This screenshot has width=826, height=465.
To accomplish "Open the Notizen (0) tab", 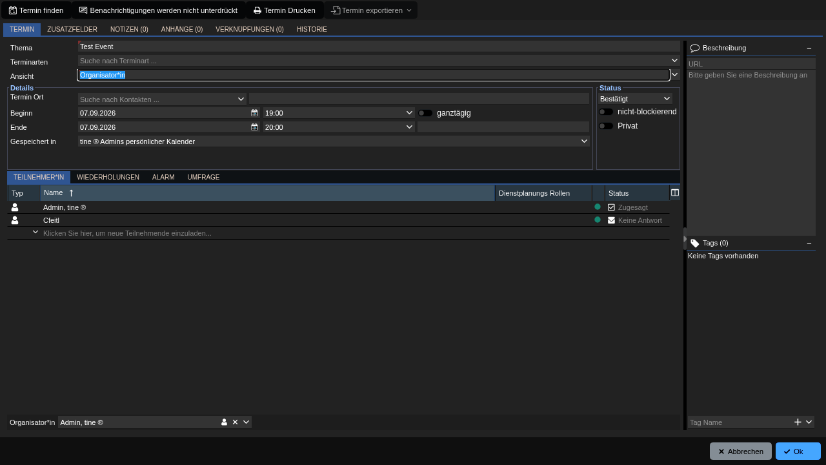I will click(129, 29).
